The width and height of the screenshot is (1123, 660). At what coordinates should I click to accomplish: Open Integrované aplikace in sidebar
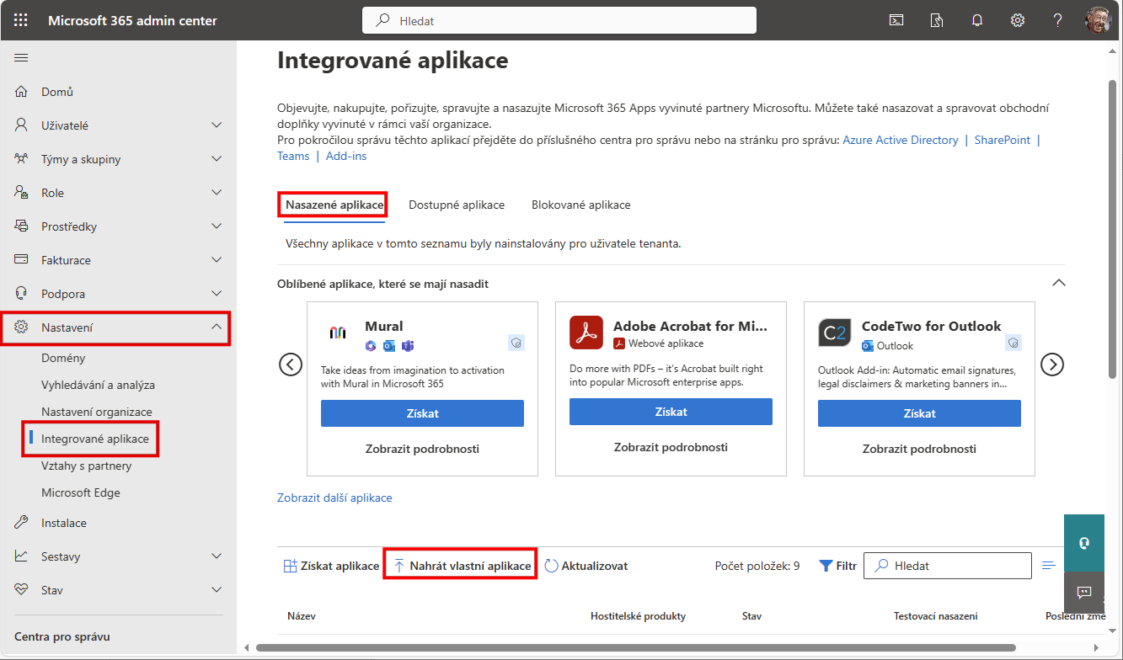pyautogui.click(x=95, y=439)
